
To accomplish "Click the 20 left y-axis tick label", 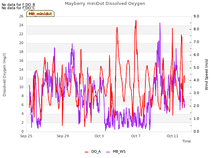I will tap(21, 43).
